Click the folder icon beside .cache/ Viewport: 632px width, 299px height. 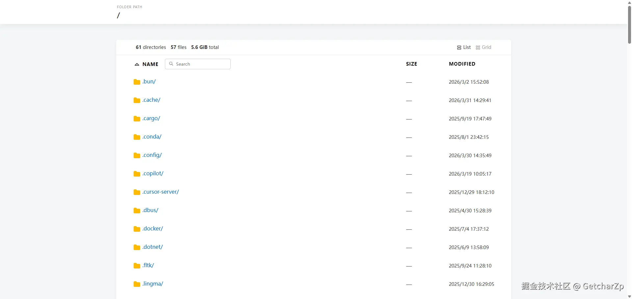pos(137,100)
